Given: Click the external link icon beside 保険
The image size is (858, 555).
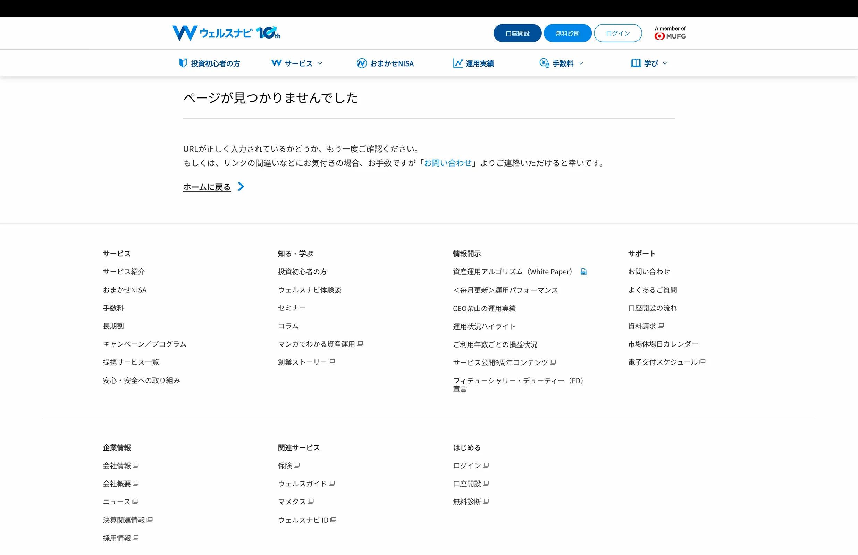Looking at the screenshot, I should [297, 465].
